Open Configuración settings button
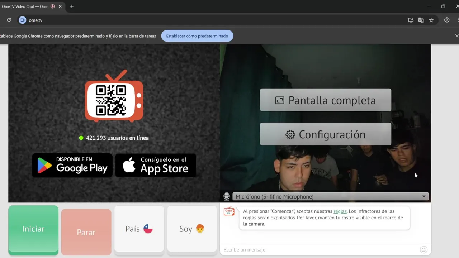The height and width of the screenshot is (258, 459). click(326, 134)
